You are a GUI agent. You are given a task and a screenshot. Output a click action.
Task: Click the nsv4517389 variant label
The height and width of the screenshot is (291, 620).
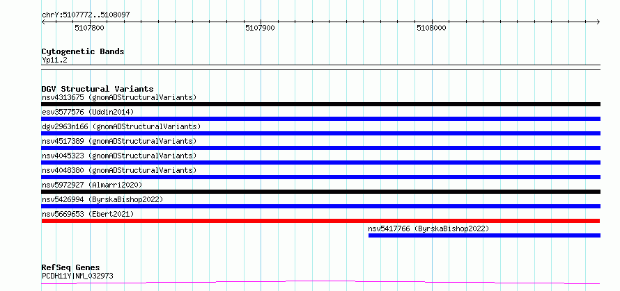point(119,141)
